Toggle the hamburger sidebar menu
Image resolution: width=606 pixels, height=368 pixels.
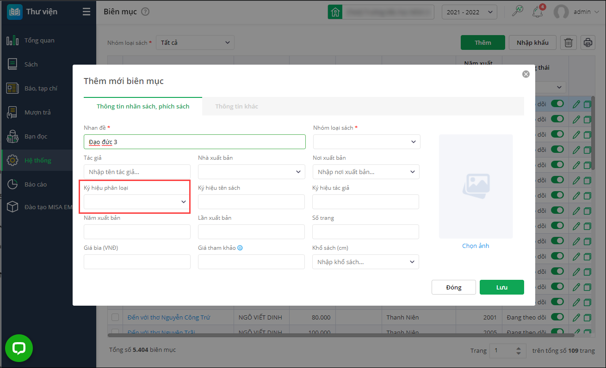(x=87, y=12)
